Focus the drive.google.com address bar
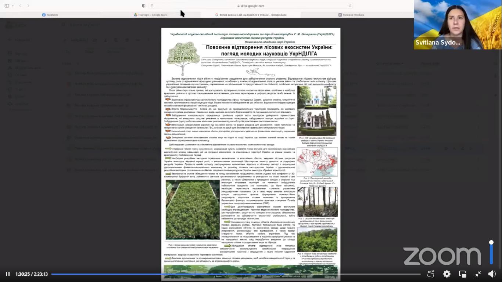This screenshot has height=282, width=502. click(x=251, y=6)
